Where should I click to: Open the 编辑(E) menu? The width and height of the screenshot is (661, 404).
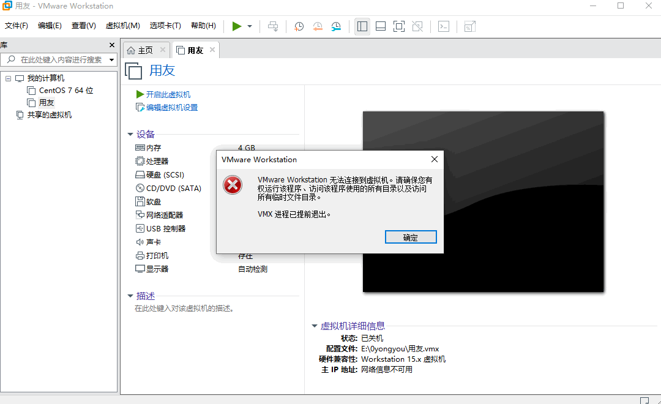[50, 26]
